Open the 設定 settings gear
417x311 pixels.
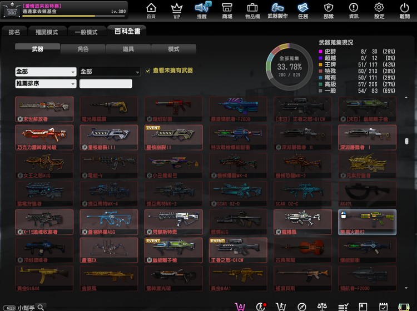[379, 11]
